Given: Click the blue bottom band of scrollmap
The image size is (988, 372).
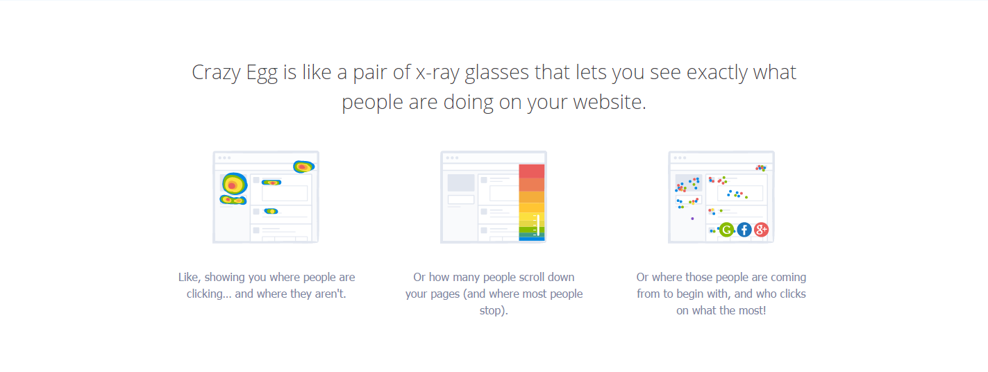Looking at the screenshot, I should coord(532,238).
